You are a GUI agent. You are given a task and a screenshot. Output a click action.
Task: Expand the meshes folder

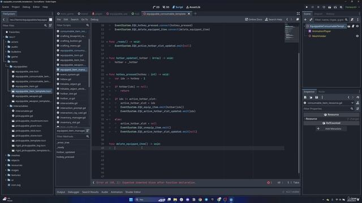6,156
